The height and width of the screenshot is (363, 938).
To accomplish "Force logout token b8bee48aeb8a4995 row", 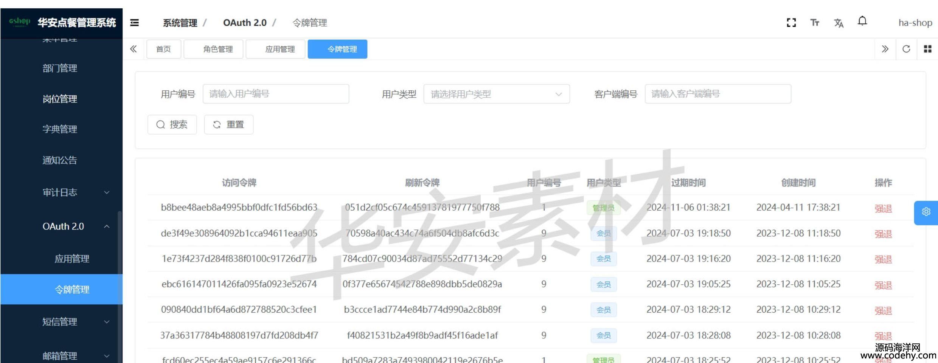I will [x=883, y=208].
